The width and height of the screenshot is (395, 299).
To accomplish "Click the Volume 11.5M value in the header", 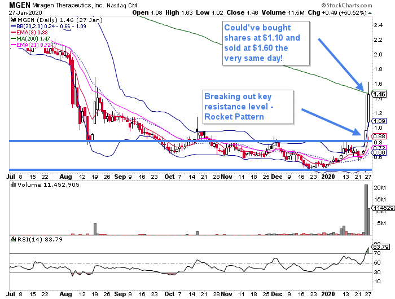I will [x=283, y=12].
